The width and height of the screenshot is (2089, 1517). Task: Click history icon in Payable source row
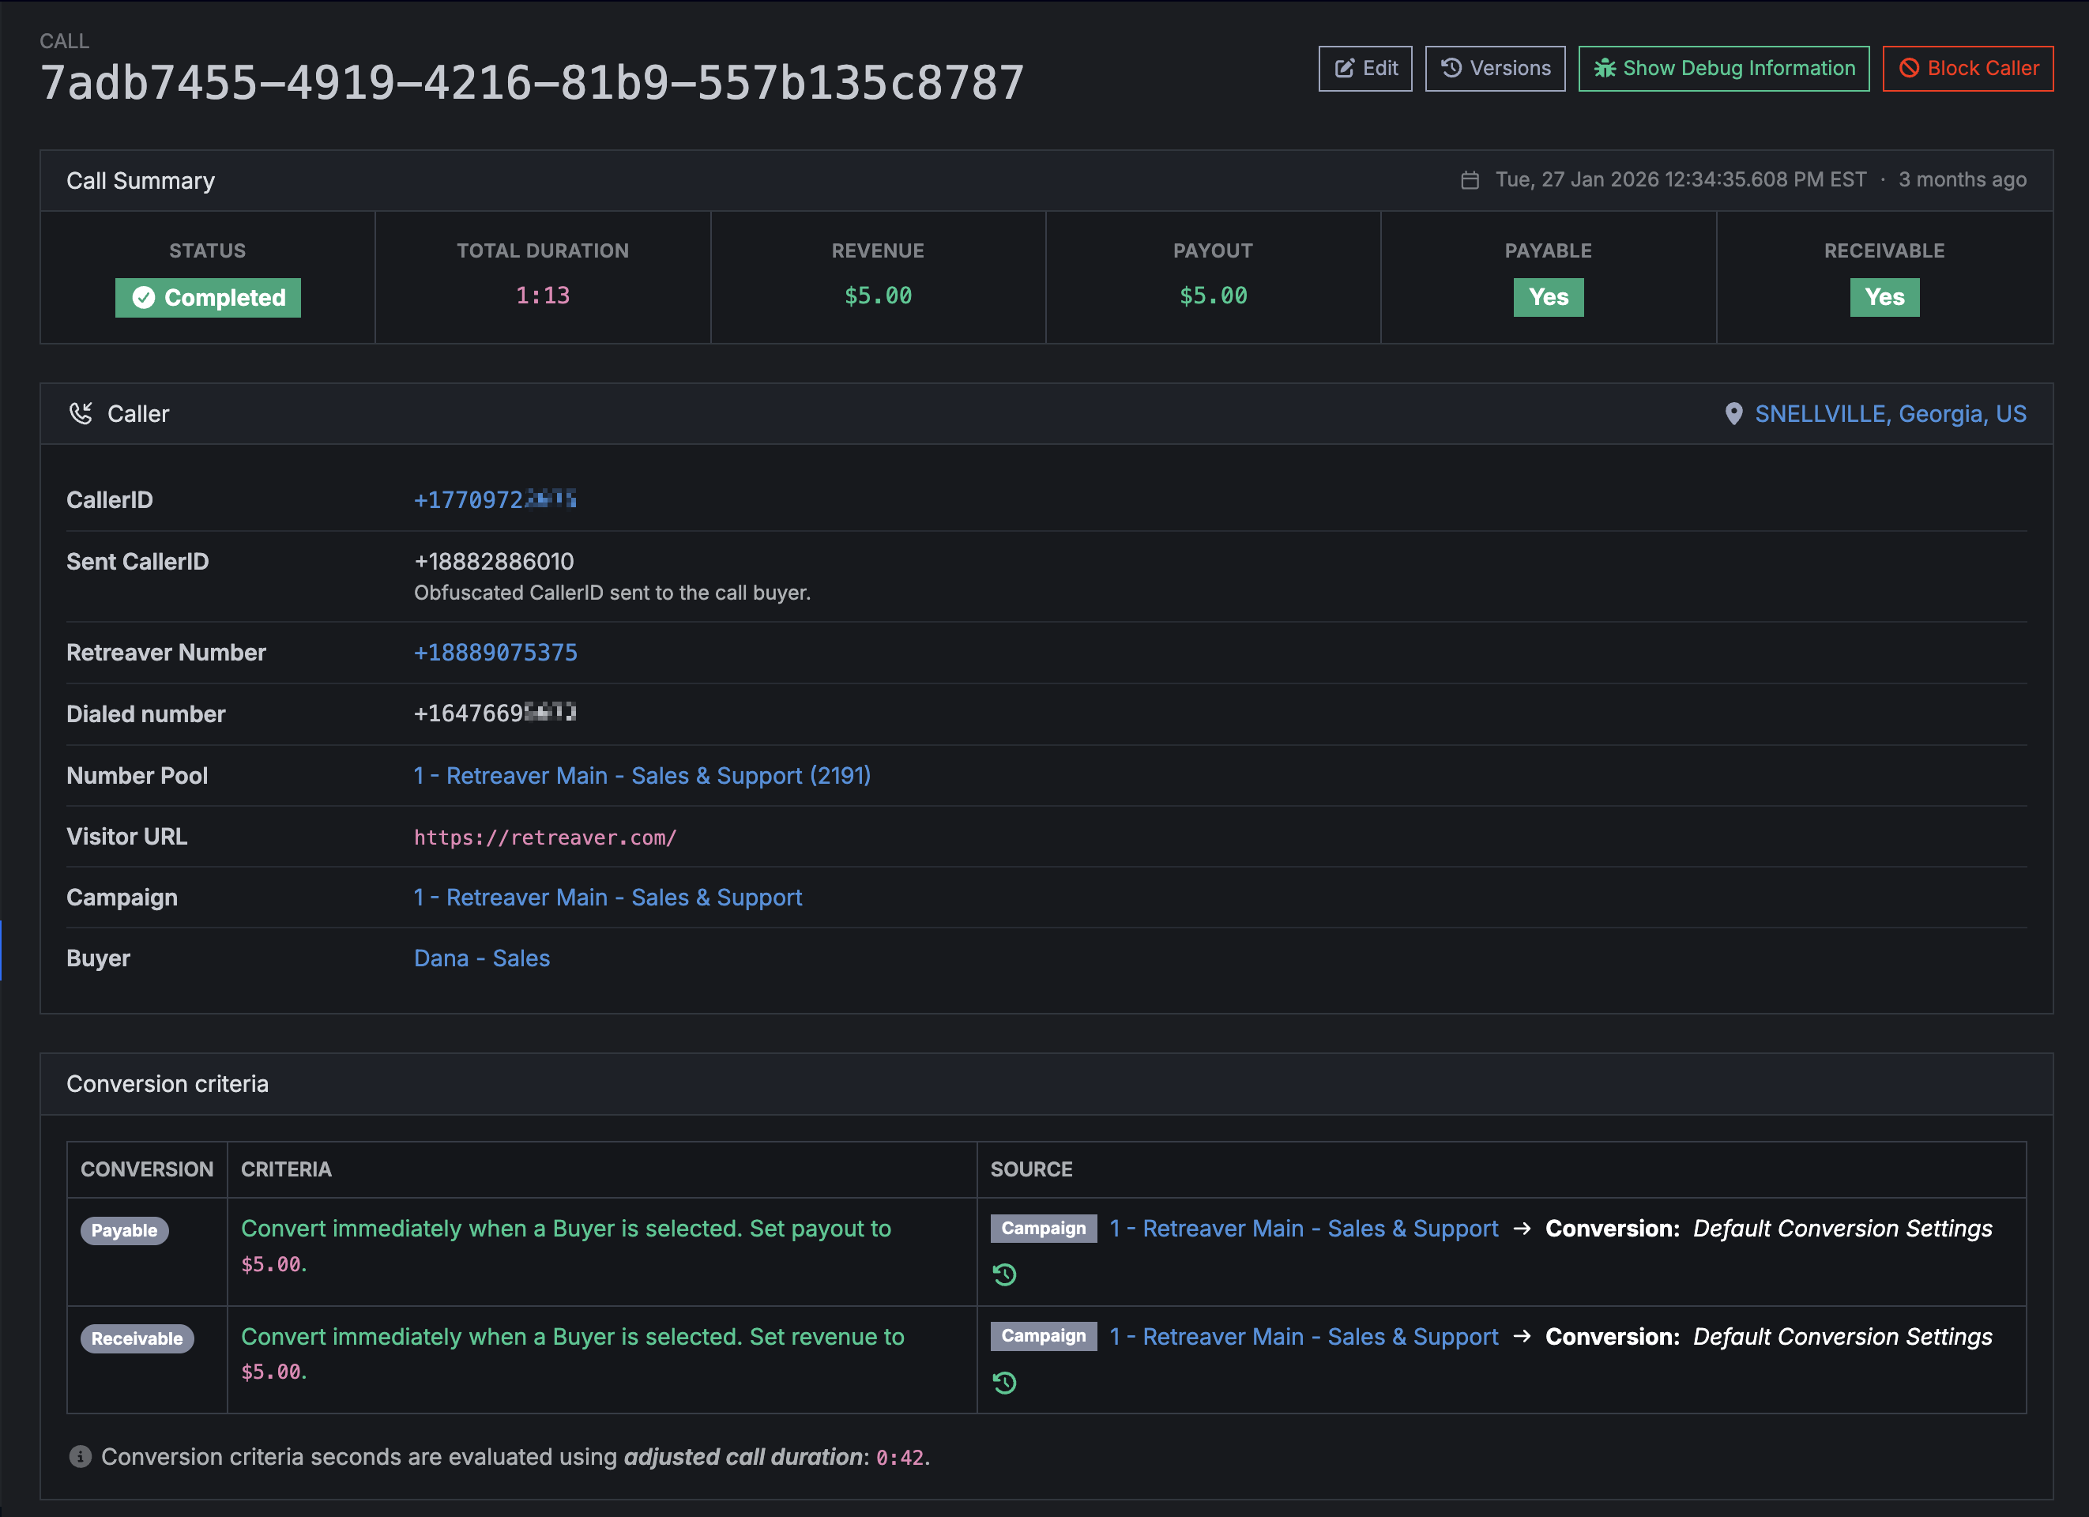pyautogui.click(x=1004, y=1274)
